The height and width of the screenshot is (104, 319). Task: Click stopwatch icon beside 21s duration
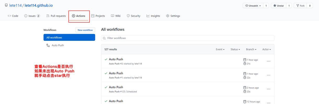[x=245, y=63]
